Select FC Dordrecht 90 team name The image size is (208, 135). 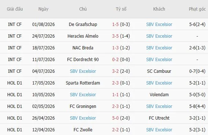(x=83, y=60)
